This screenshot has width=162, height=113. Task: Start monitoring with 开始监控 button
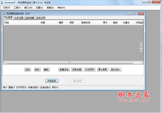52,81
